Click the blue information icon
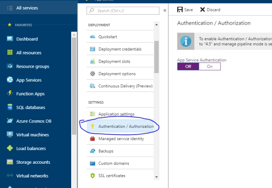 [186, 41]
